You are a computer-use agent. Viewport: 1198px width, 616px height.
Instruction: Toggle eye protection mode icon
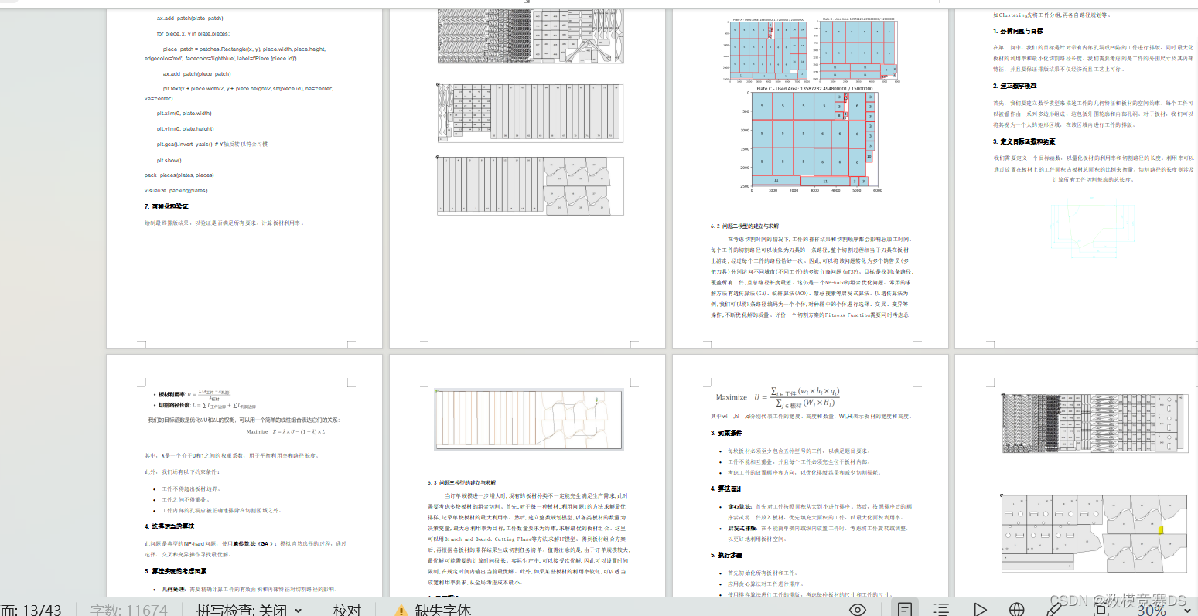[857, 610]
